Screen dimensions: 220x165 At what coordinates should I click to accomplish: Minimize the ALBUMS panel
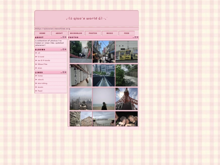(x=61, y=50)
